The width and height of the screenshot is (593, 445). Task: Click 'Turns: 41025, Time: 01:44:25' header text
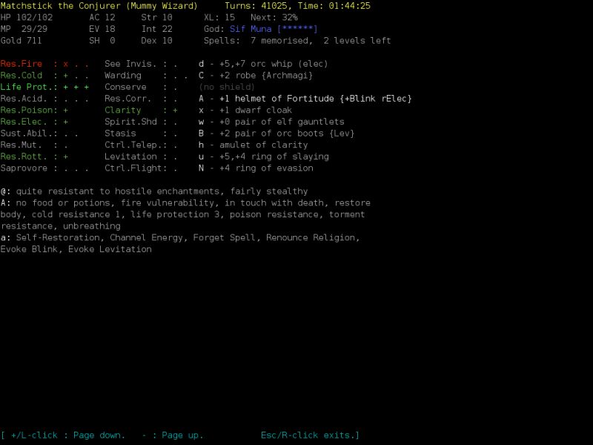(x=298, y=6)
